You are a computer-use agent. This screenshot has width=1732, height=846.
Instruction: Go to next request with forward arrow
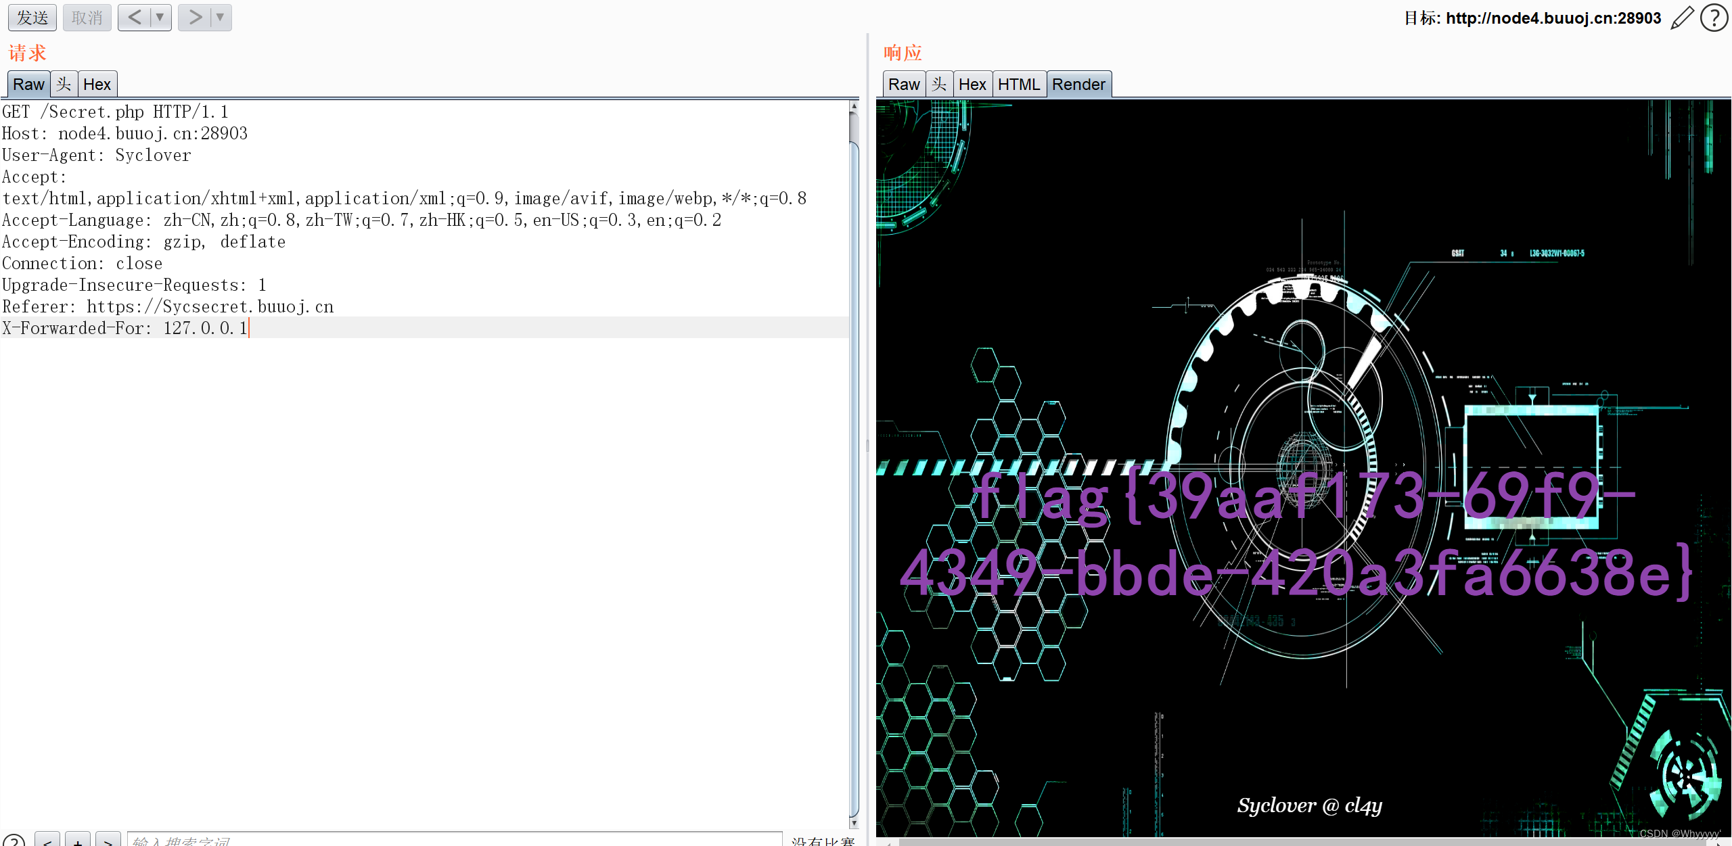[x=195, y=18]
